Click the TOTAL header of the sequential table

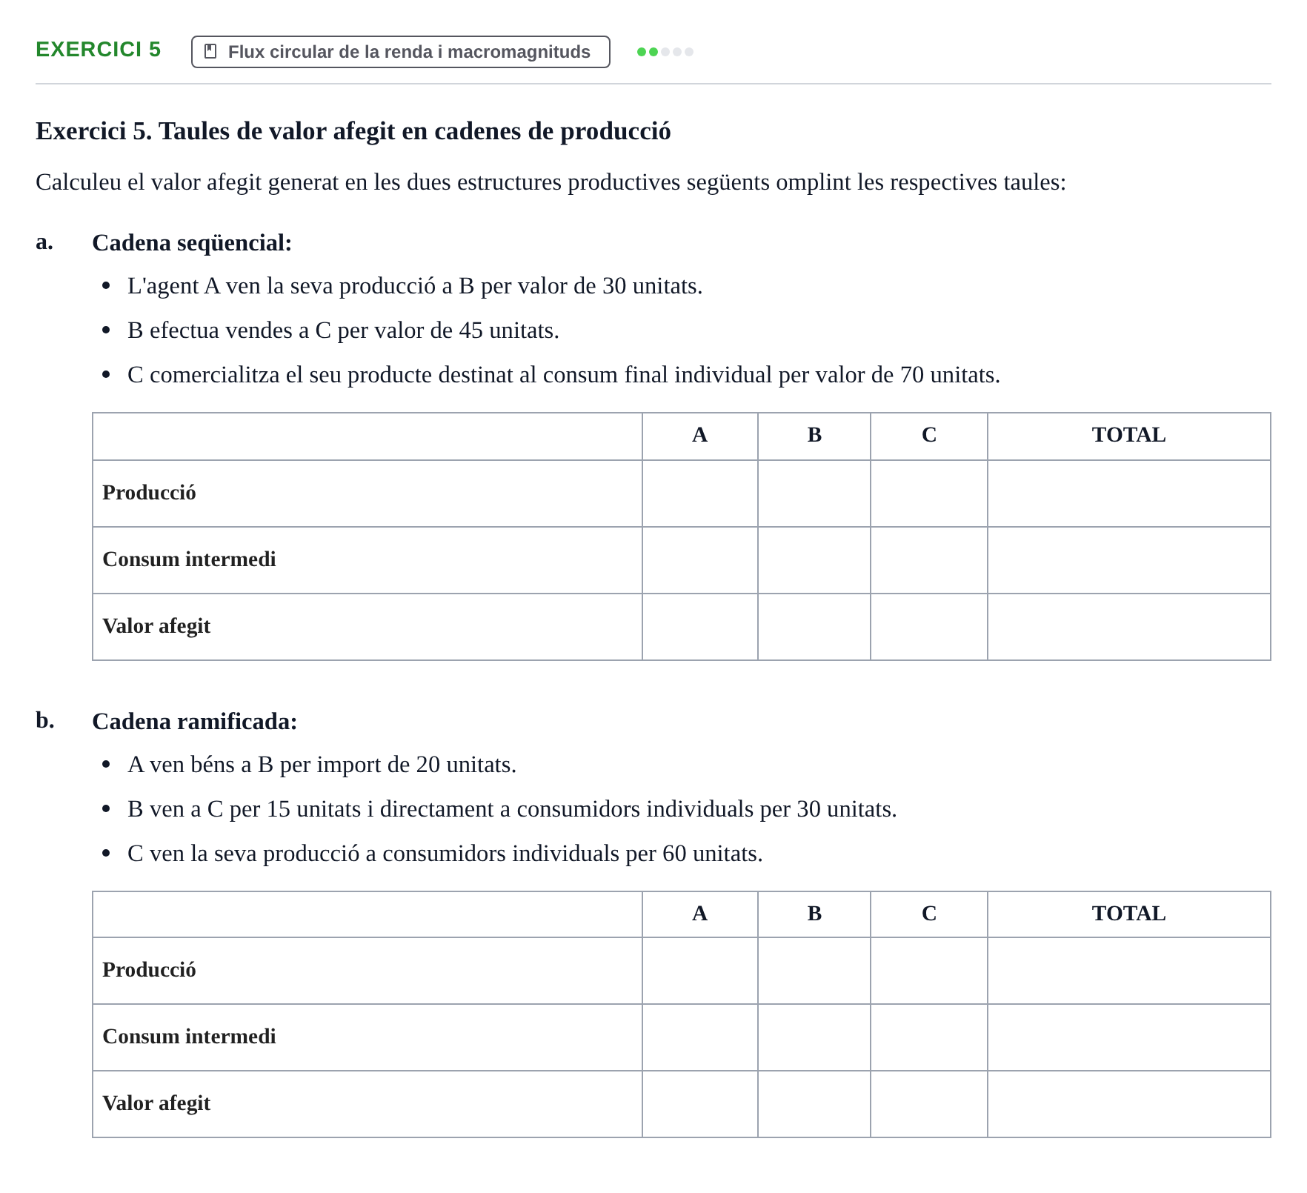point(1128,435)
